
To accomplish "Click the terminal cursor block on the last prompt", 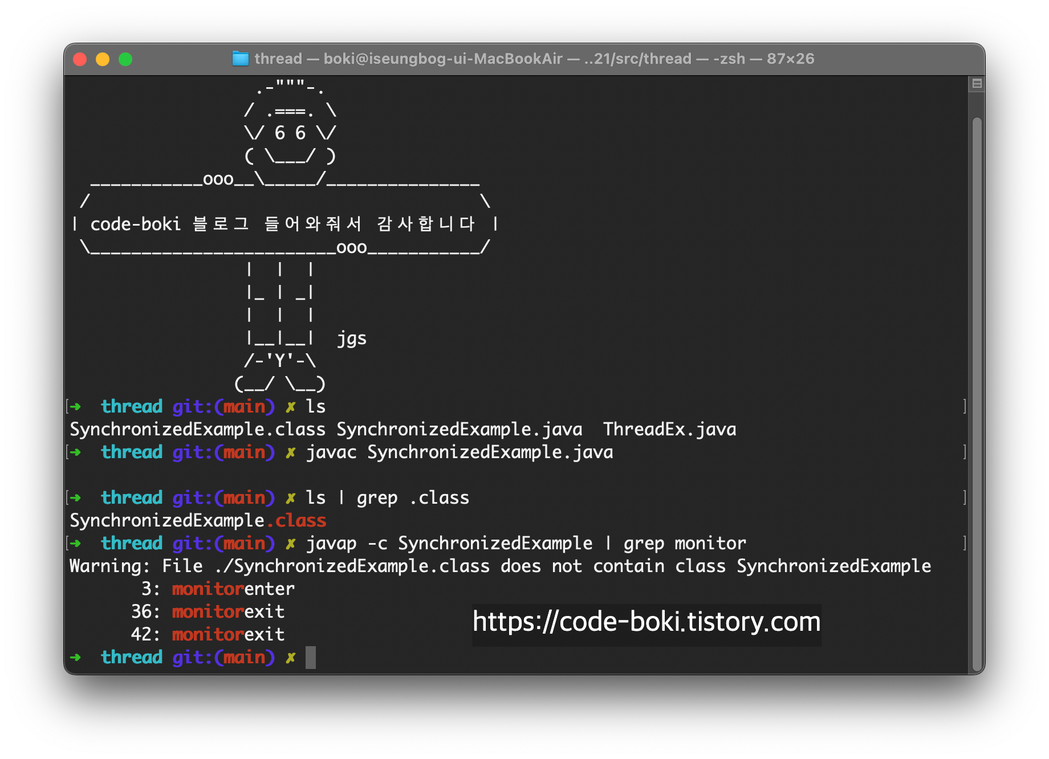I will point(311,658).
